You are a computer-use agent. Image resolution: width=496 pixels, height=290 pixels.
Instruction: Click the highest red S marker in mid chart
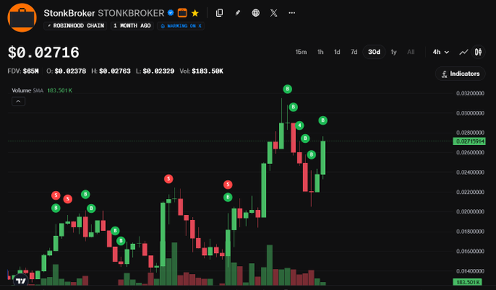tap(169, 179)
